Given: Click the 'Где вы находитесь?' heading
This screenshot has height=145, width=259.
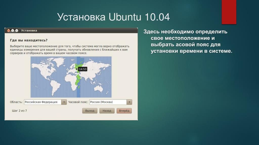Looking at the screenshot, I should coord(29,40).
